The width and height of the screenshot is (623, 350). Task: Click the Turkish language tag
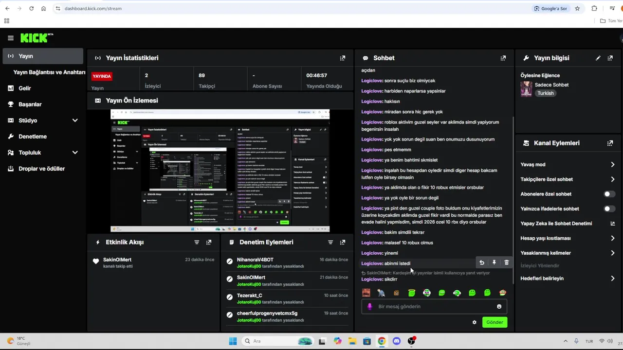coord(546,93)
